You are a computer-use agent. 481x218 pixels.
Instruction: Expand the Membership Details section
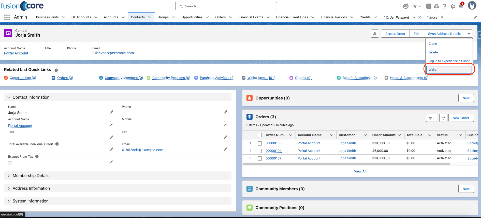(118, 176)
